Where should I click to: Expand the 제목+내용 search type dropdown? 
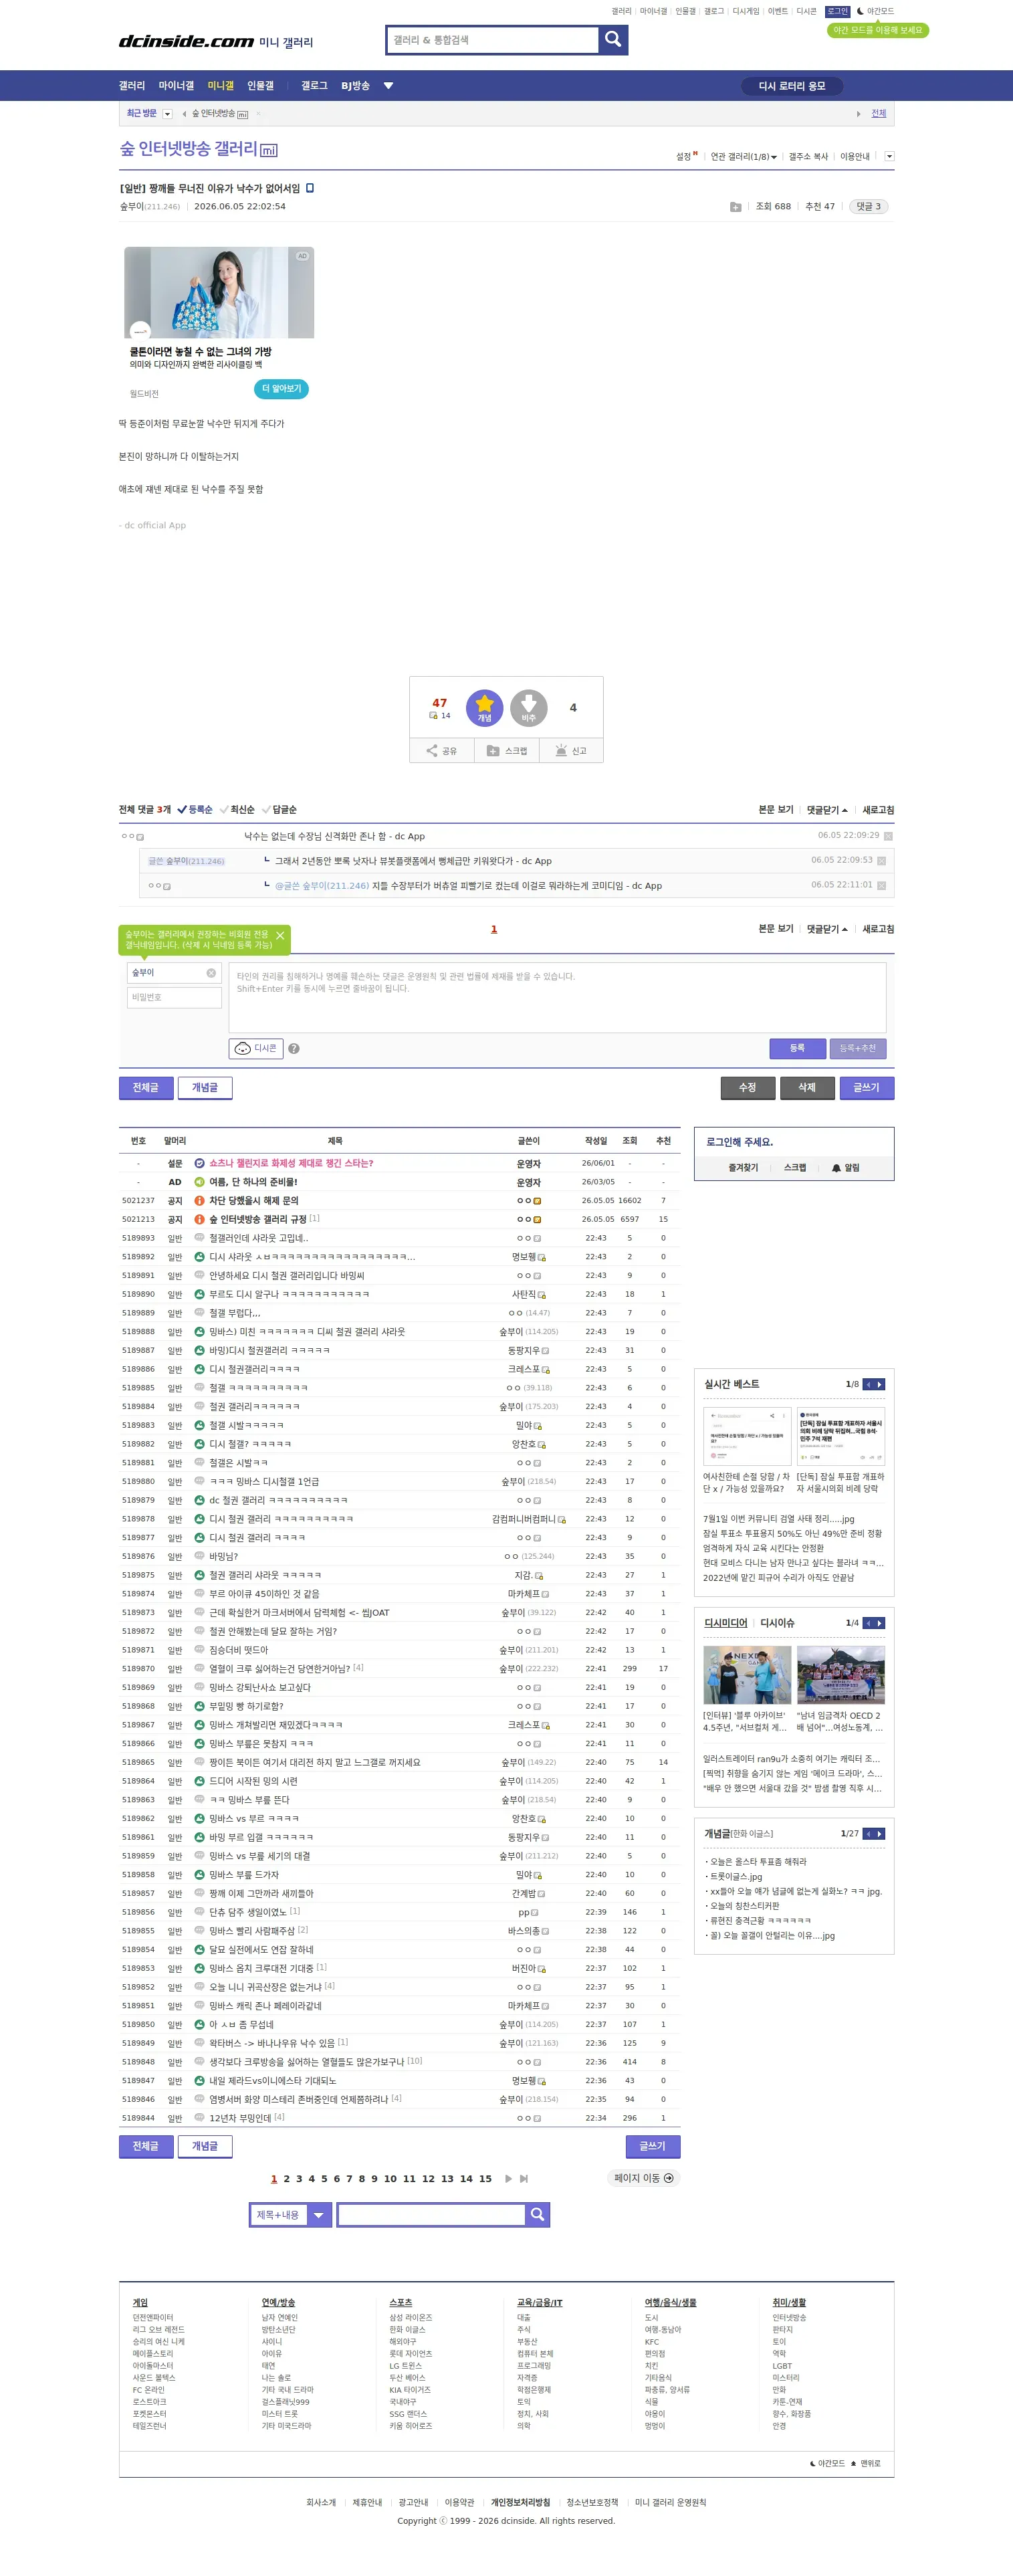pos(319,2215)
